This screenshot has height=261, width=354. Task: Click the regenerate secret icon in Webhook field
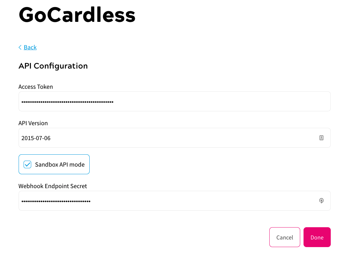(x=321, y=201)
